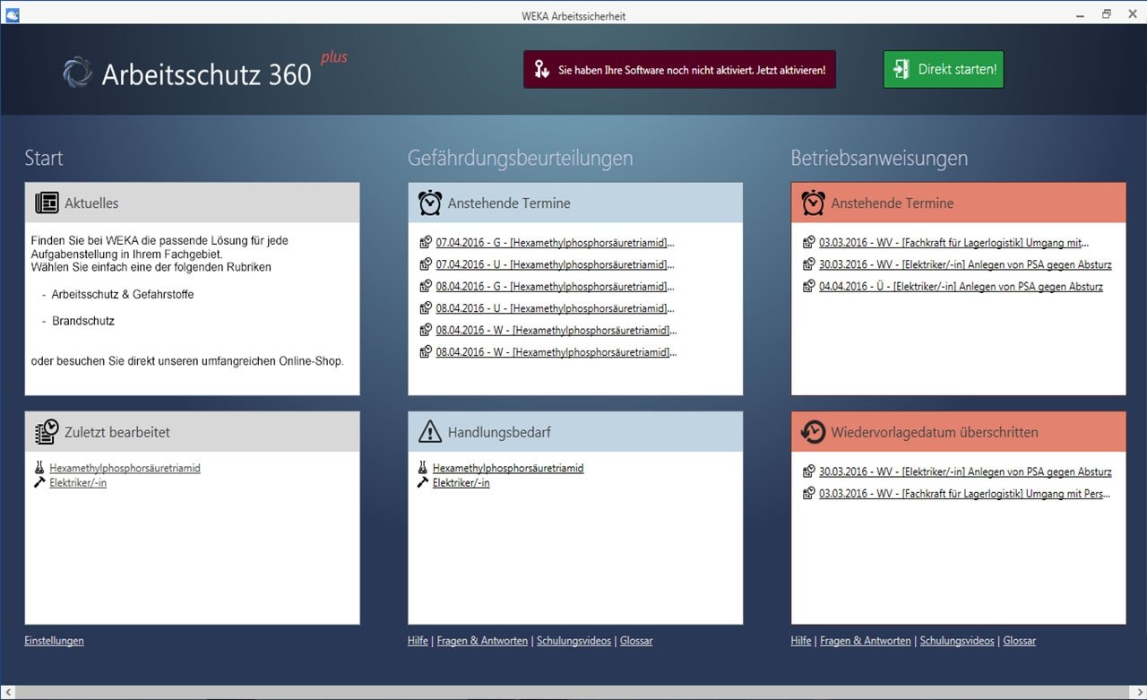The width and height of the screenshot is (1147, 700).
Task: Open Schulungsvideos below the Gefährdungsbeurteilungen column
Action: point(573,641)
